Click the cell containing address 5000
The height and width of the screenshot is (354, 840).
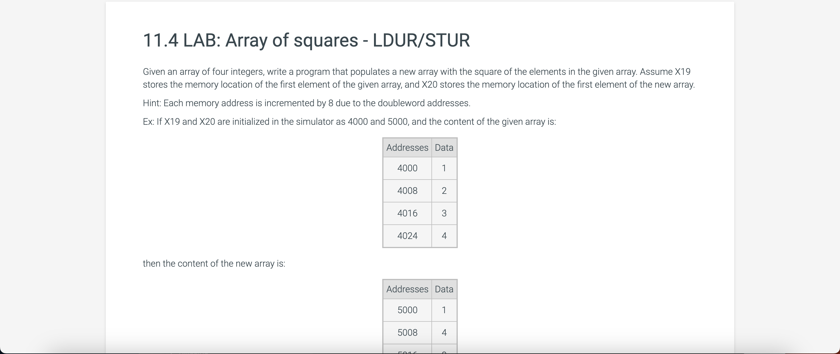407,310
